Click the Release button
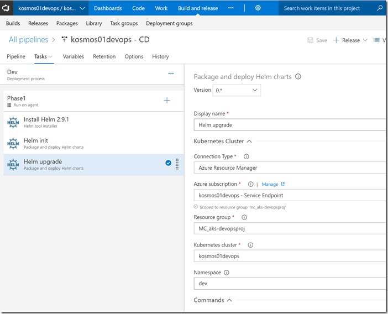The width and height of the screenshot is (388, 314). pos(347,40)
